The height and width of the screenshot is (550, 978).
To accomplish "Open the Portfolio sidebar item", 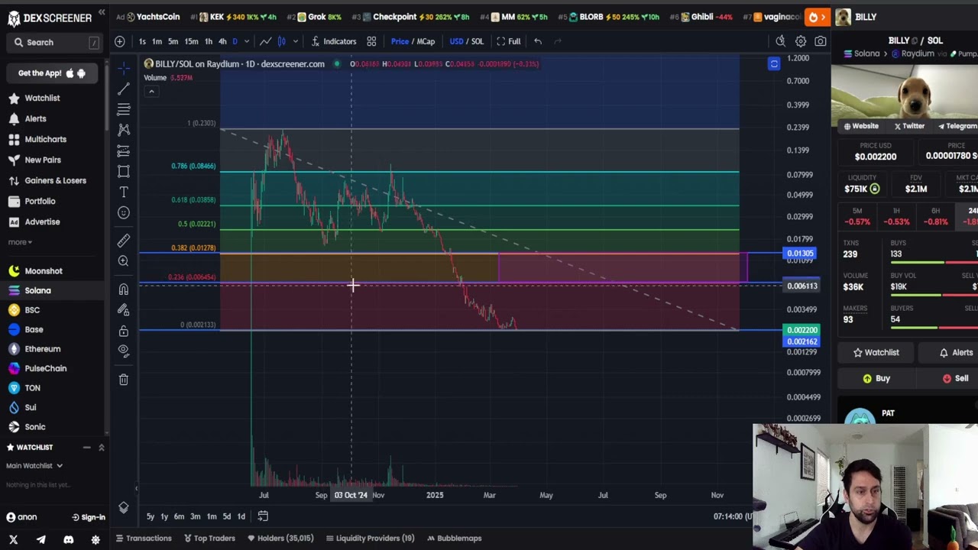I will point(40,201).
